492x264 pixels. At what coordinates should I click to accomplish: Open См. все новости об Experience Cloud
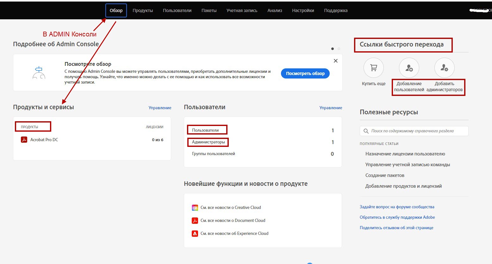coord(234,234)
